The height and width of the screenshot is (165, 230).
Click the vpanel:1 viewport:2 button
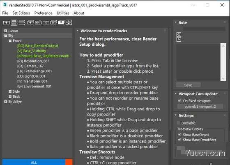200,107
